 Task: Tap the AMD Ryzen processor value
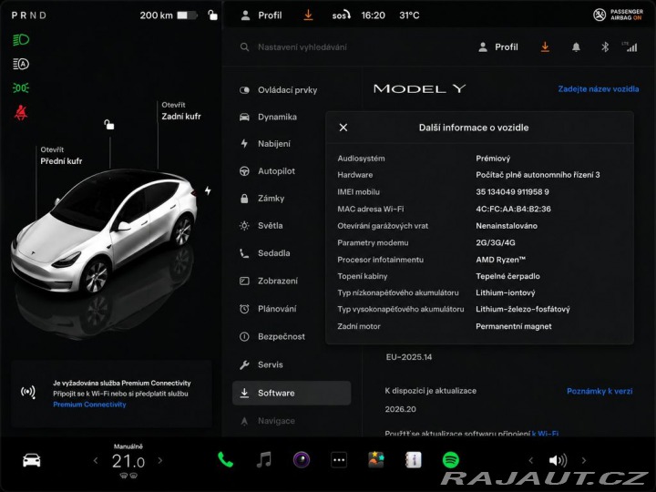(500, 260)
